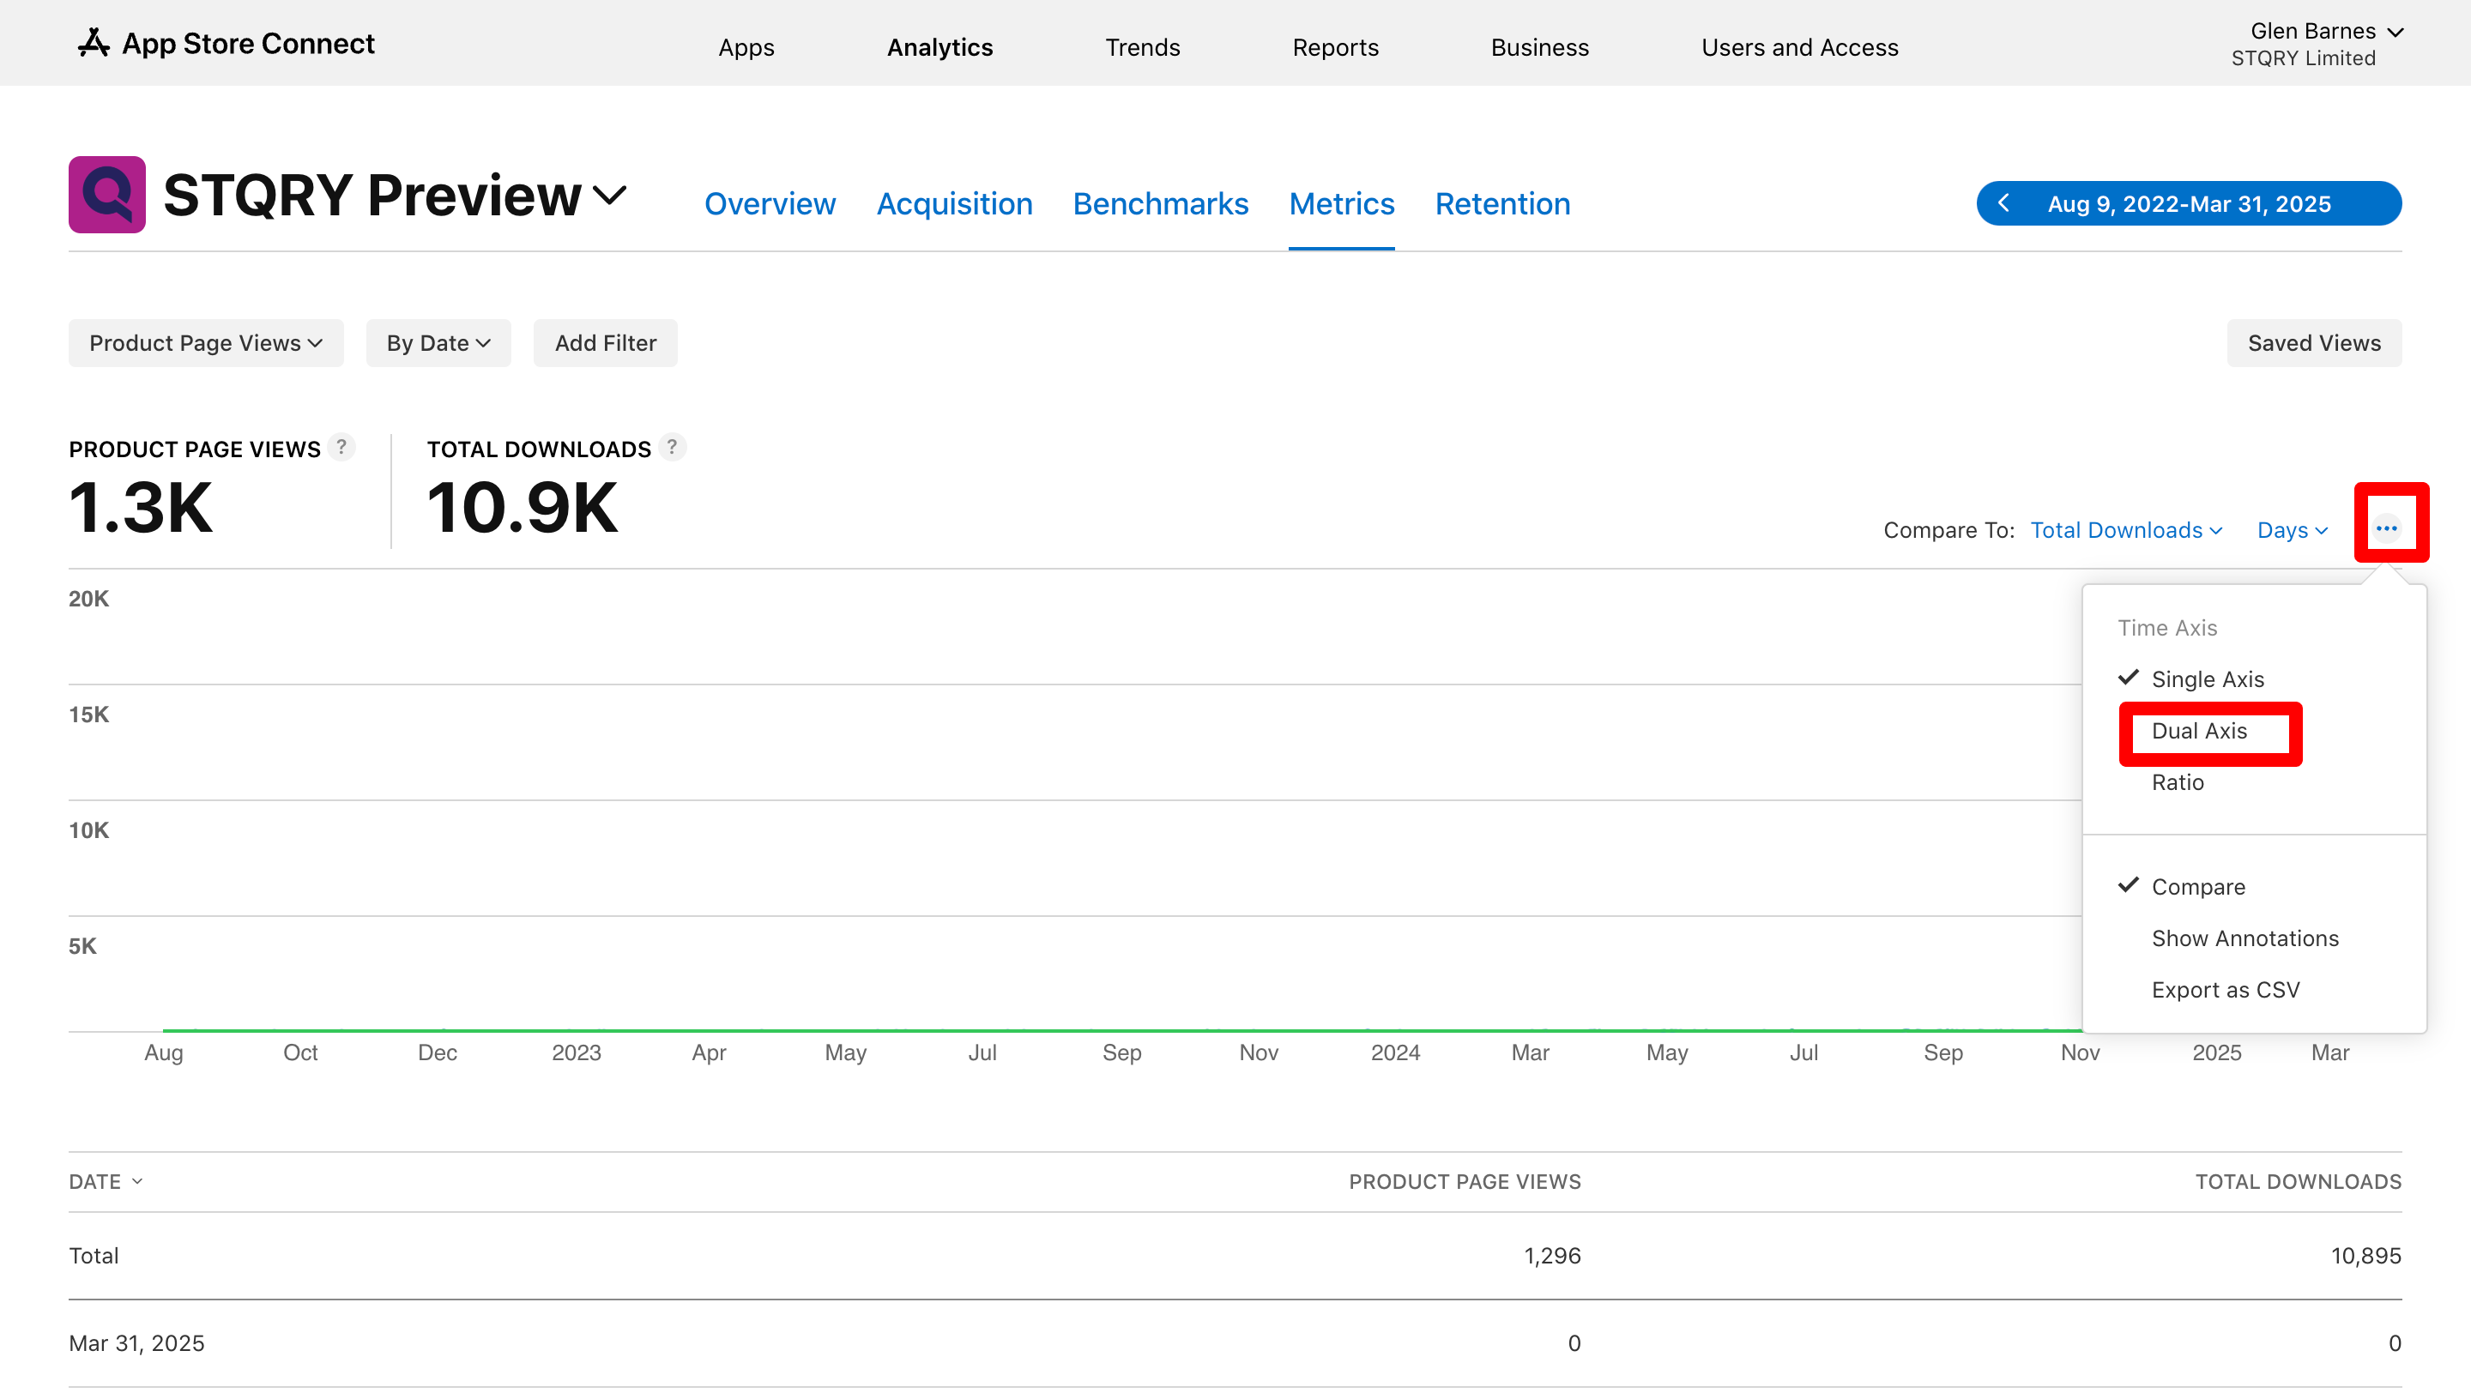Image resolution: width=2471 pixels, height=1393 pixels.
Task: Select the Dual Axis option
Action: 2198,731
